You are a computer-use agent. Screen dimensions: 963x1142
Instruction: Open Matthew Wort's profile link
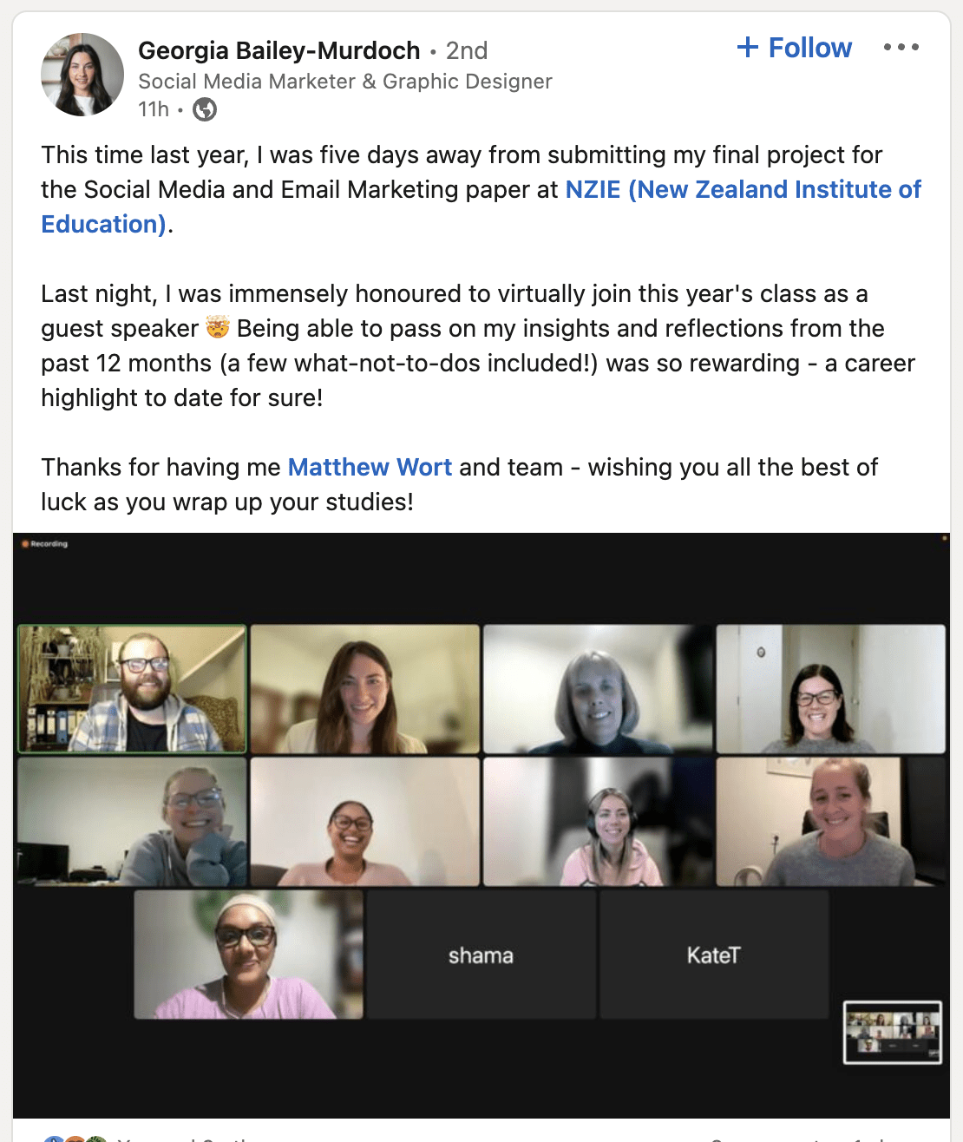[370, 467]
